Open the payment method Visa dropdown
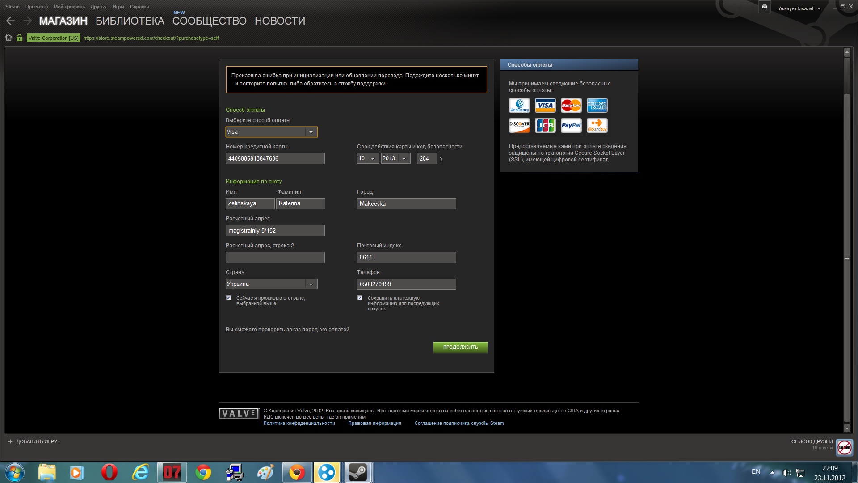The height and width of the screenshot is (483, 858). 272,132
